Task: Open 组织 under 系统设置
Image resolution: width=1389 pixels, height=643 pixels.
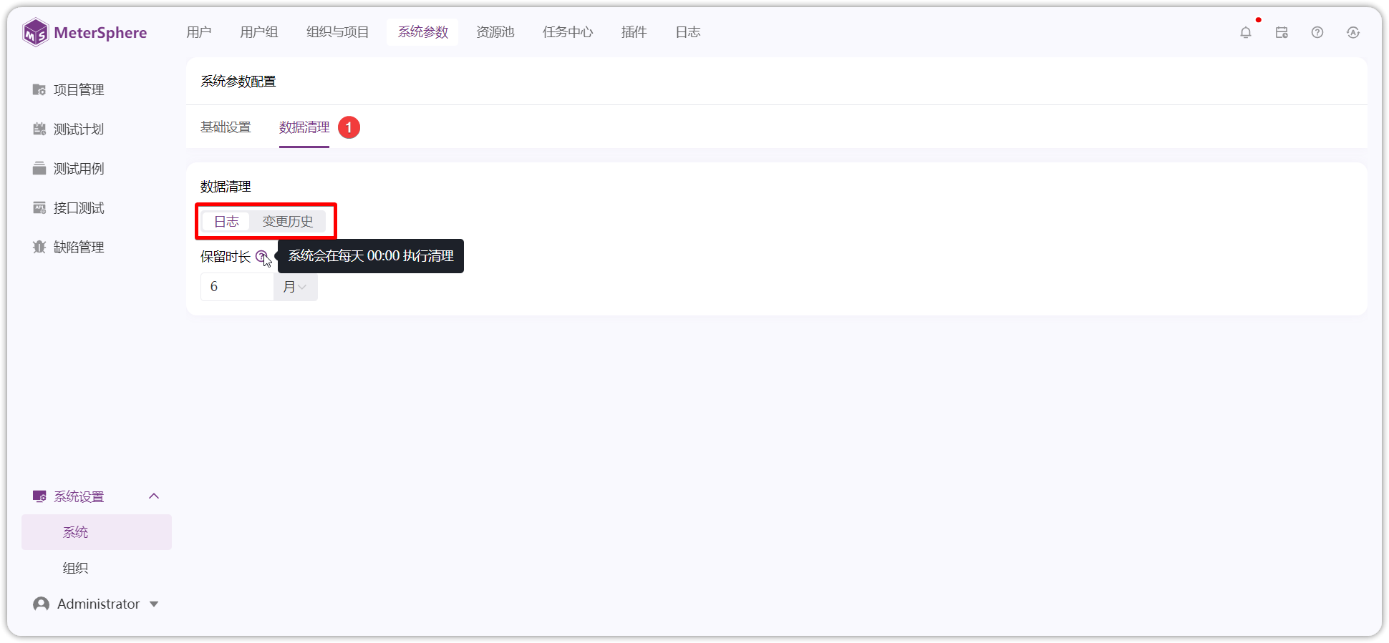Action: click(x=75, y=568)
